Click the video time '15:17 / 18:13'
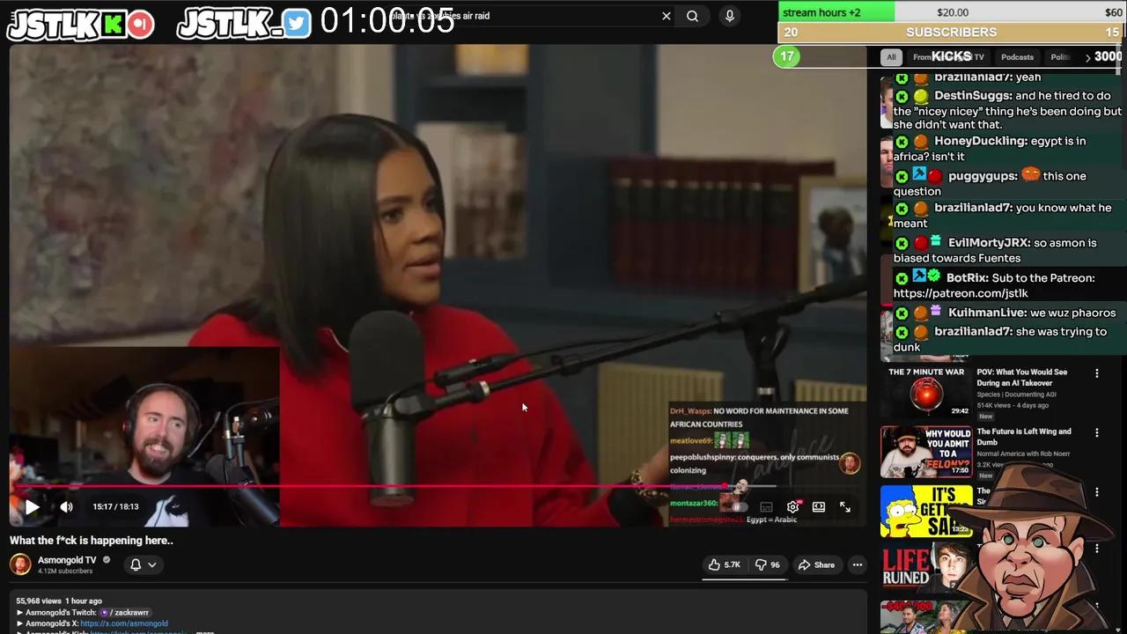The image size is (1127, 634). coord(115,507)
